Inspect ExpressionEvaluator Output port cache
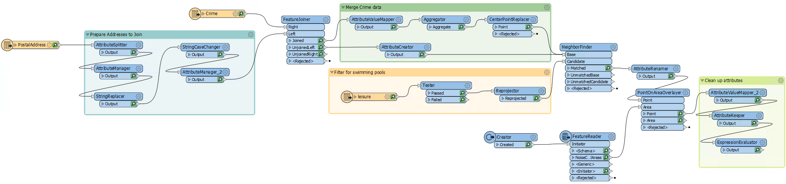Image resolution: width=786 pixels, height=184 pixels. pyautogui.click(x=758, y=150)
